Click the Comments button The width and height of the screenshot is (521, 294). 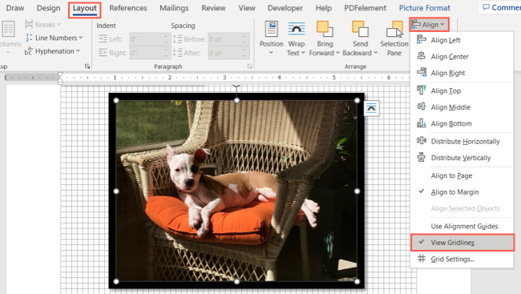[501, 7]
